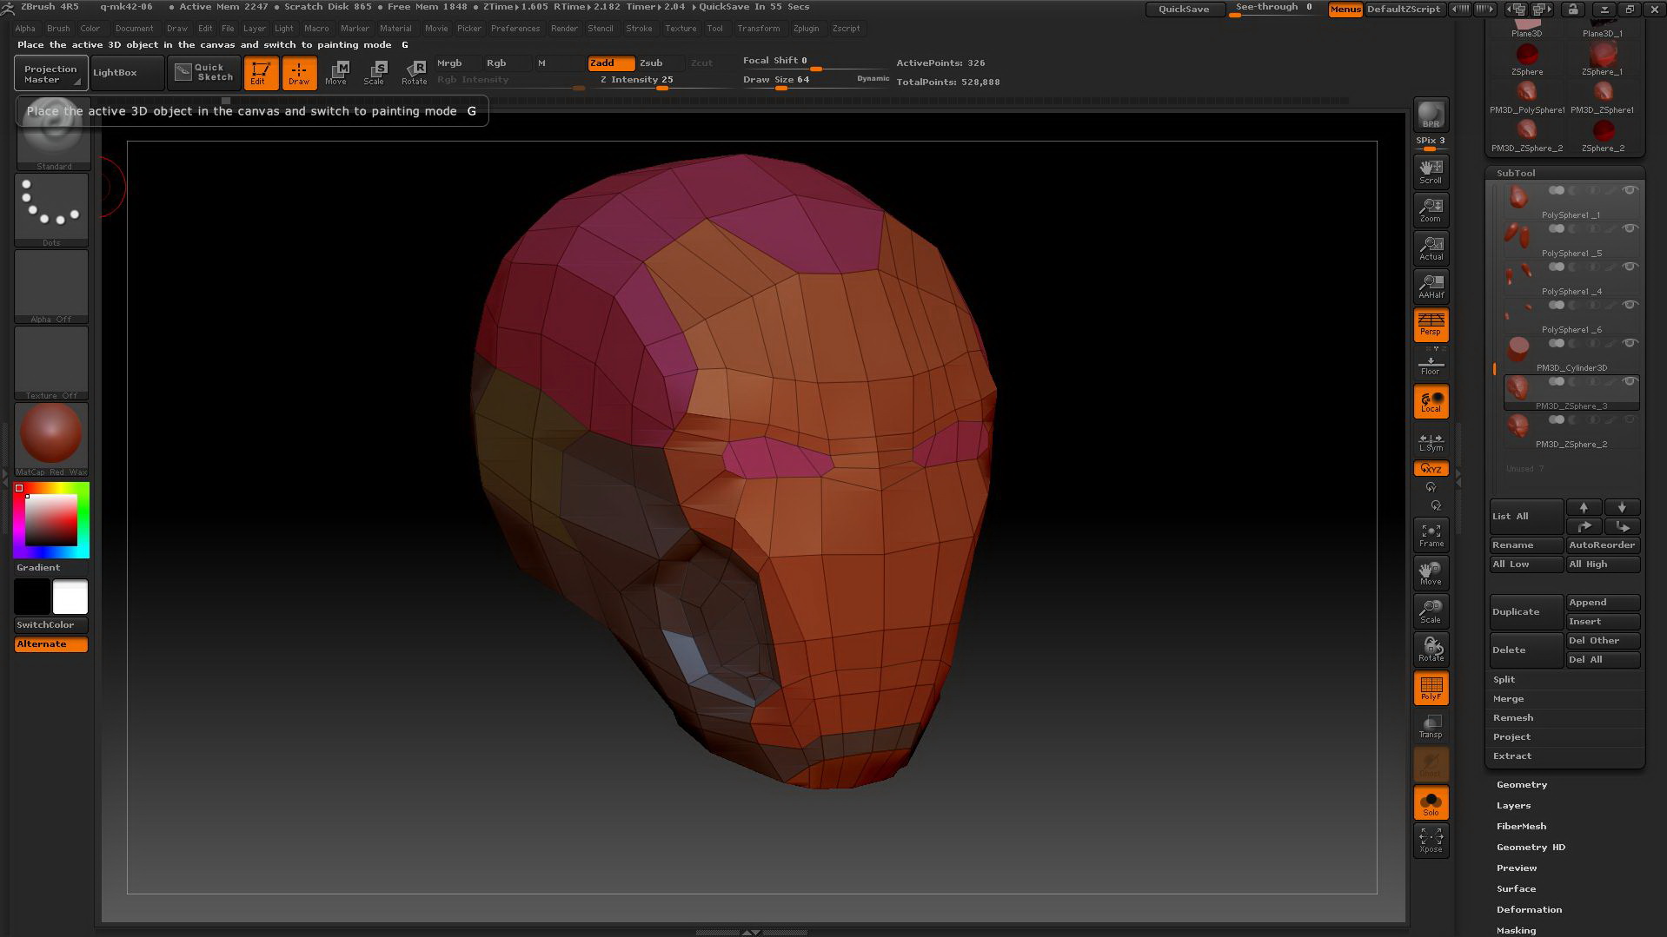Toggle Persp perspective mode
Image resolution: width=1667 pixels, height=937 pixels.
click(1431, 325)
